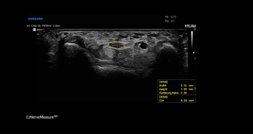The image size is (253, 134).
Task: Click the left caliper of nerve width
Action: click(x=108, y=45)
